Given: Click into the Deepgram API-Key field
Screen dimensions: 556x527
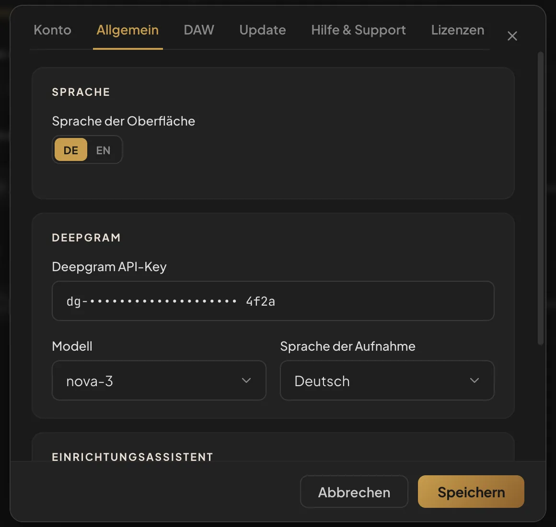Looking at the screenshot, I should [x=273, y=301].
